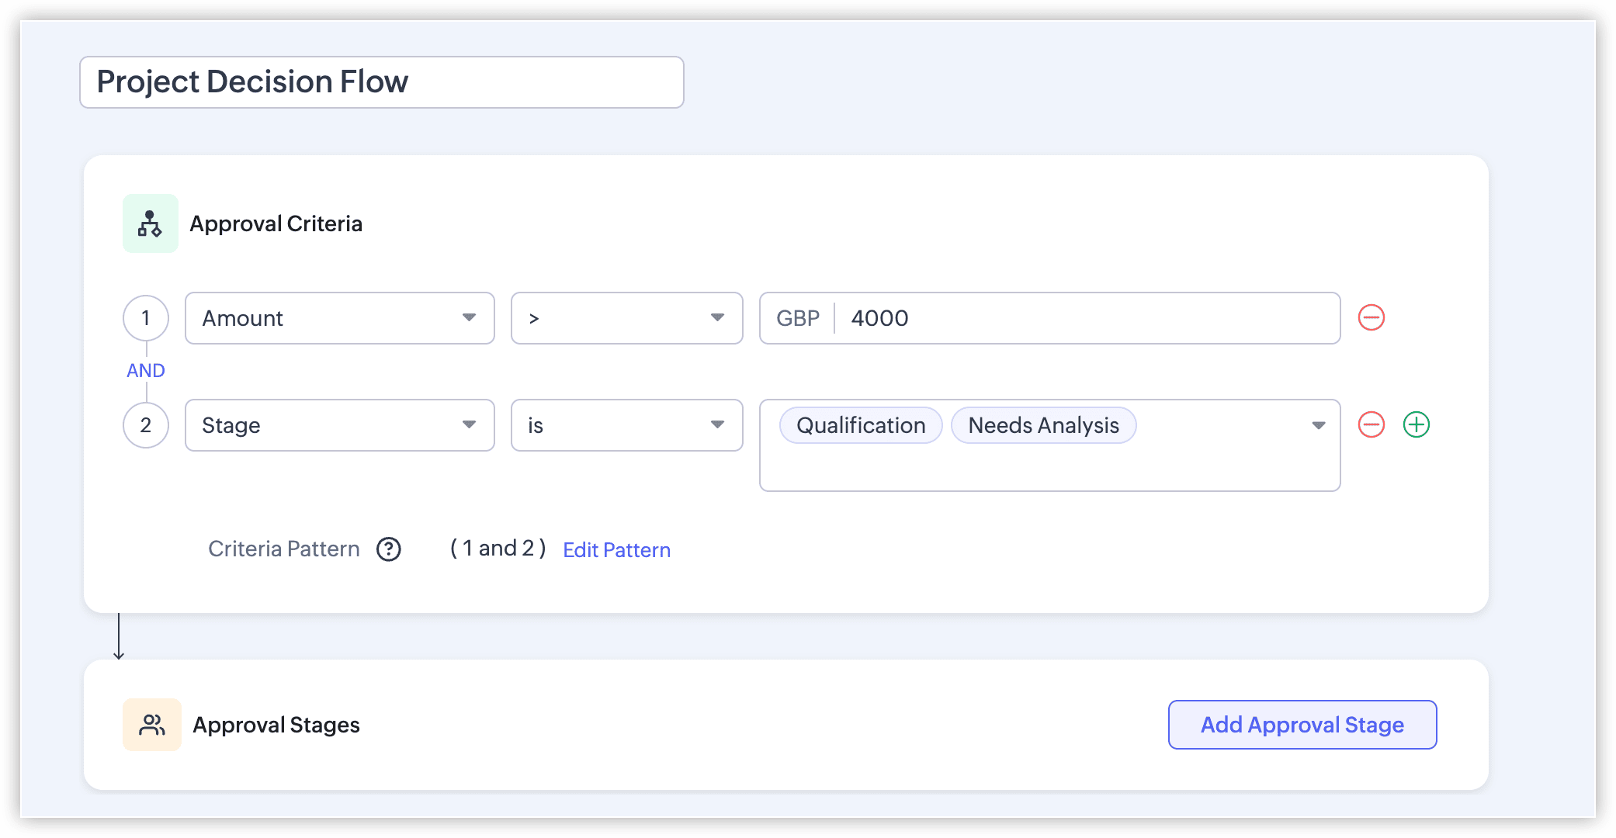Open the Stage field dropdown
This screenshot has height=838, width=1616.
coord(340,425)
